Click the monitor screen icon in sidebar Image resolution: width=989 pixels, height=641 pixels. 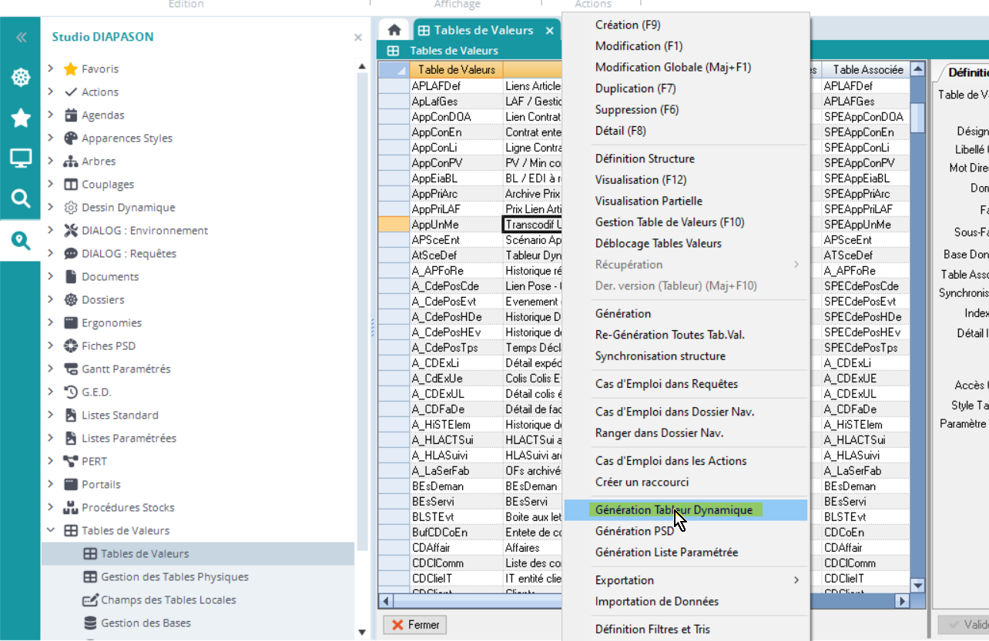20,159
